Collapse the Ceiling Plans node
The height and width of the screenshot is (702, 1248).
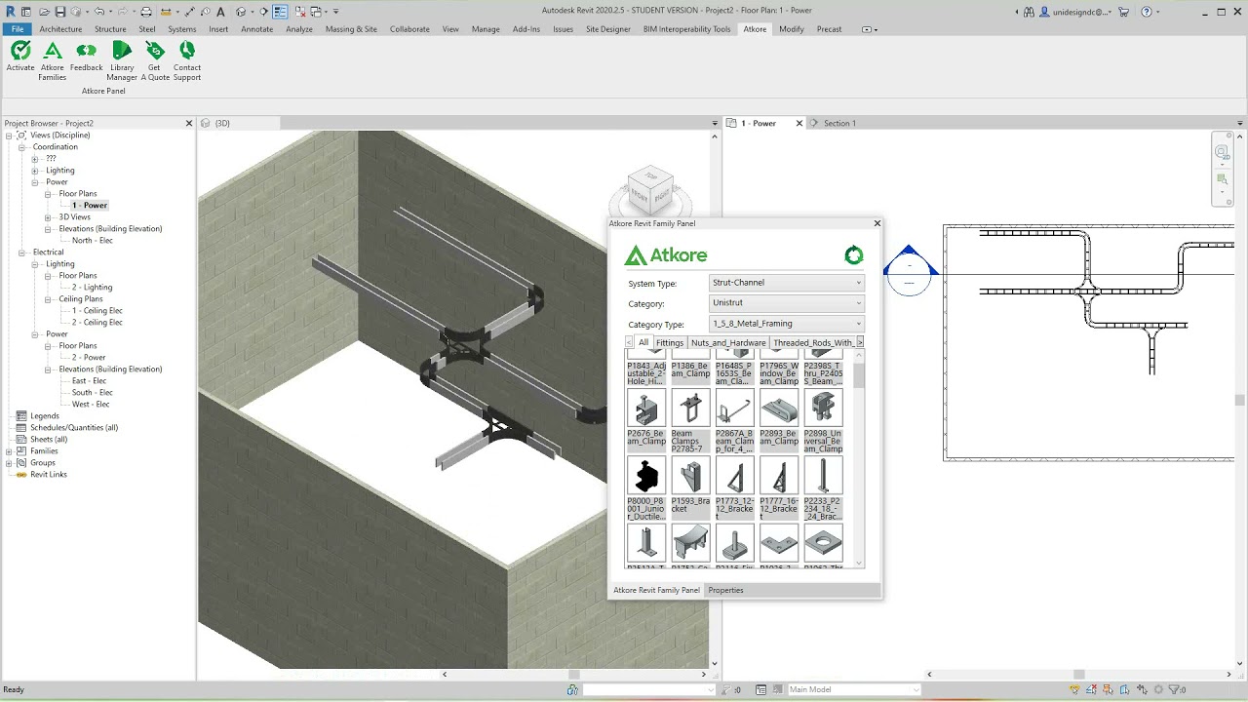coord(48,299)
